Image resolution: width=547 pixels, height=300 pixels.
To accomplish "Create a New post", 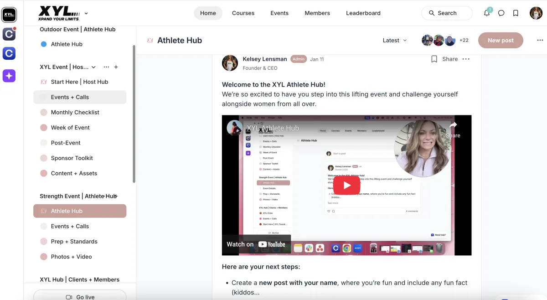I will coord(501,40).
